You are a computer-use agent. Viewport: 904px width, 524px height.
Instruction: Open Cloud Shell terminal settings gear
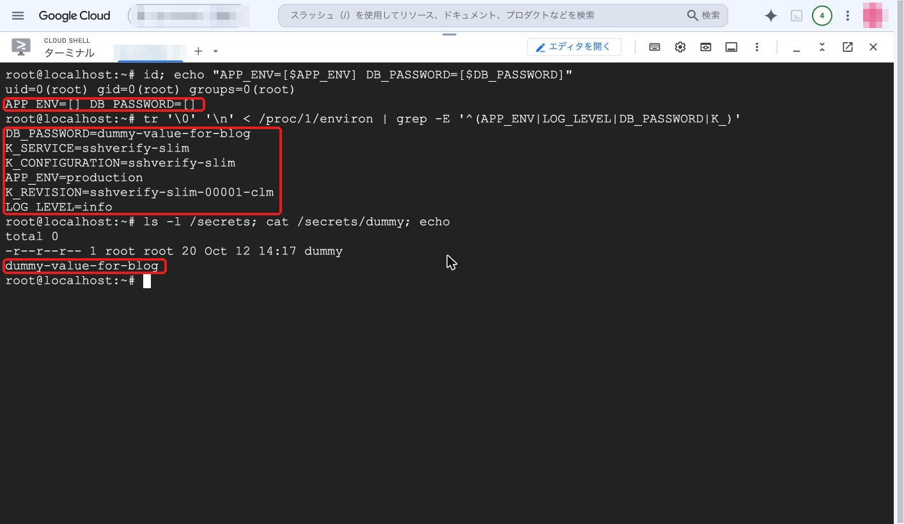(x=680, y=47)
